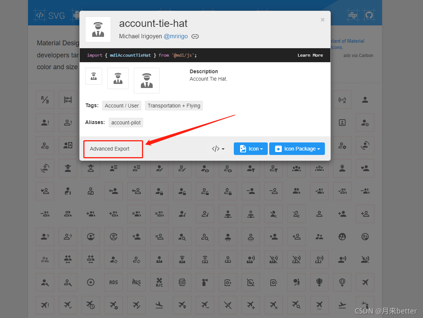The height and width of the screenshot is (318, 423).
Task: Select the account-cash icon
Action: (68, 145)
